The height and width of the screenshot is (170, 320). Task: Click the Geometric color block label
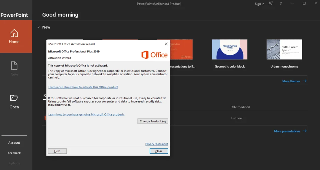pyautogui.click(x=230, y=67)
